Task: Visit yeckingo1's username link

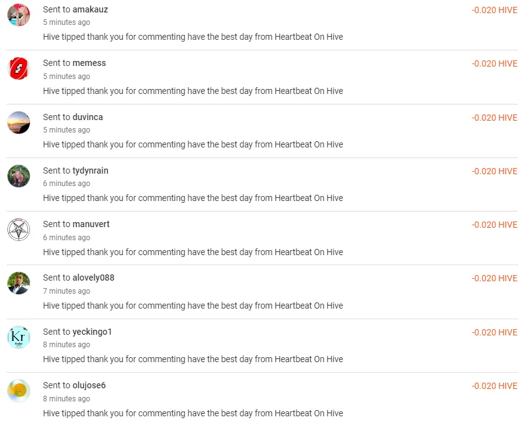Action: point(92,332)
